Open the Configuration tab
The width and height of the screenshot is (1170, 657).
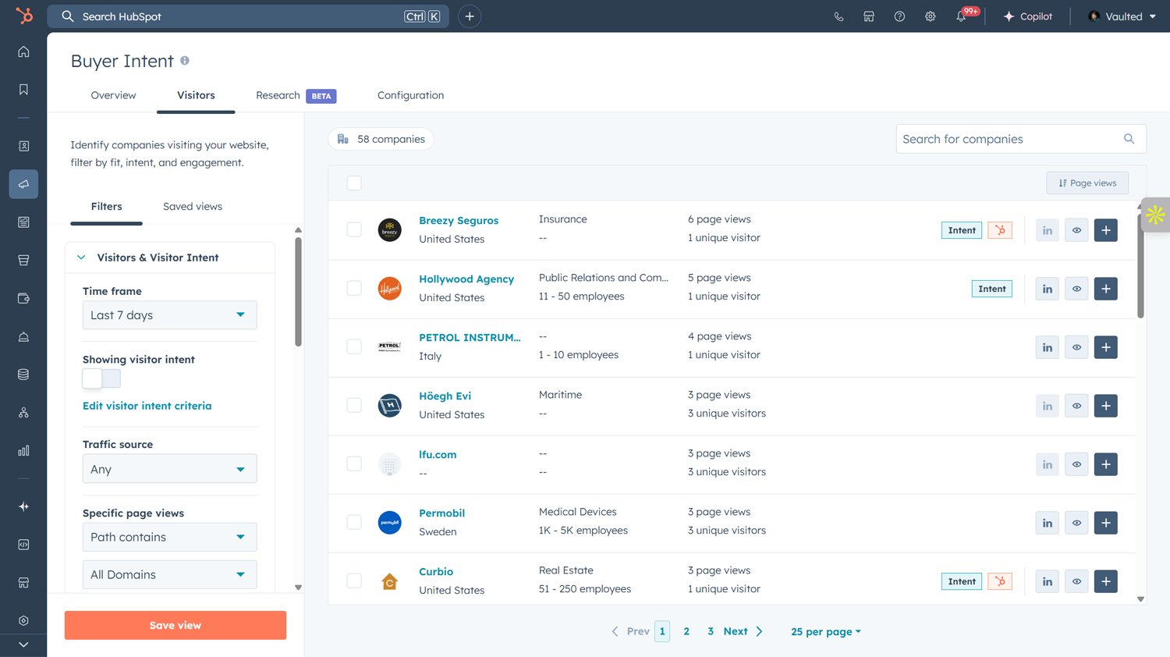click(410, 95)
